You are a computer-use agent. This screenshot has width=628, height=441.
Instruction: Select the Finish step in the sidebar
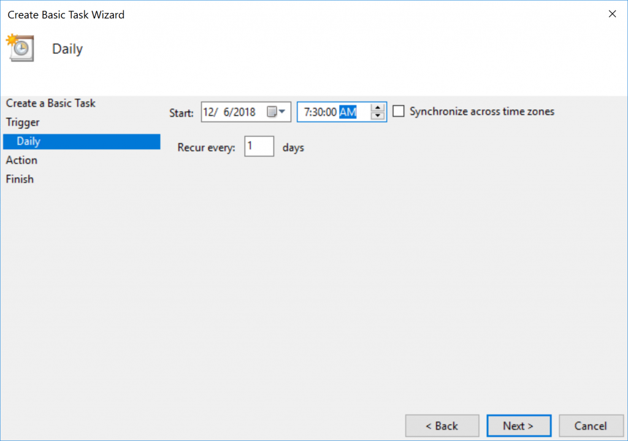click(20, 179)
